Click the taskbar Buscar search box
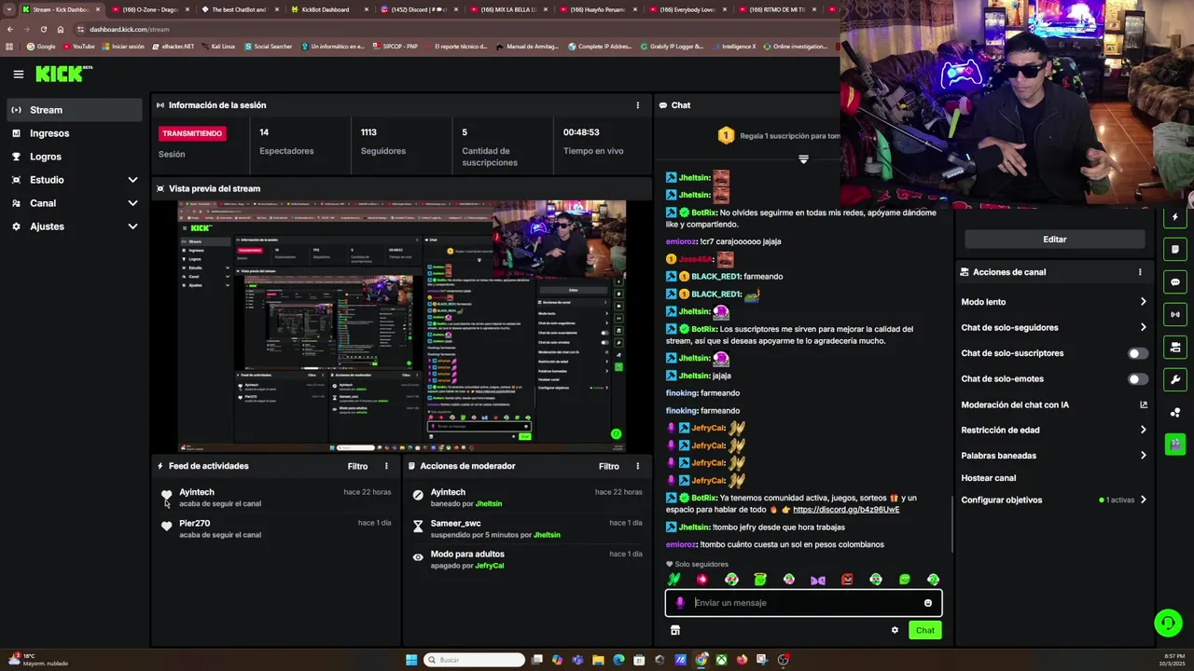 click(474, 660)
